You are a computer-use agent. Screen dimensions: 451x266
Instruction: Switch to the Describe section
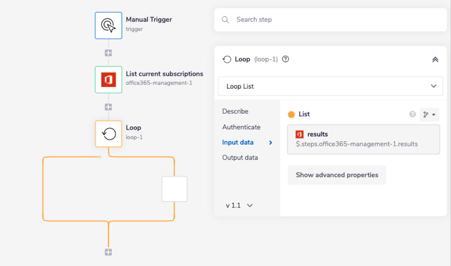point(235,111)
